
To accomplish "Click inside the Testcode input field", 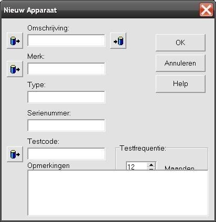I will click(66, 154).
